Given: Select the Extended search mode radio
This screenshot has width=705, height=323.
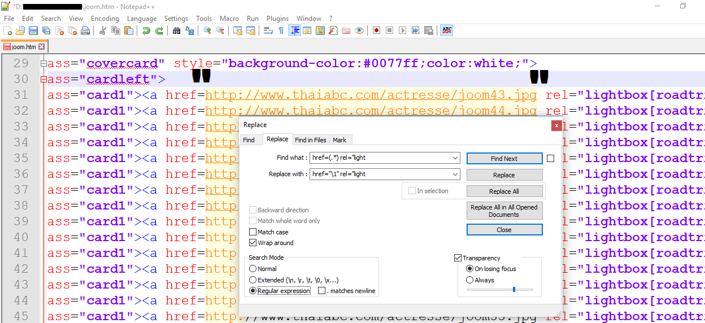Looking at the screenshot, I should coord(253,280).
